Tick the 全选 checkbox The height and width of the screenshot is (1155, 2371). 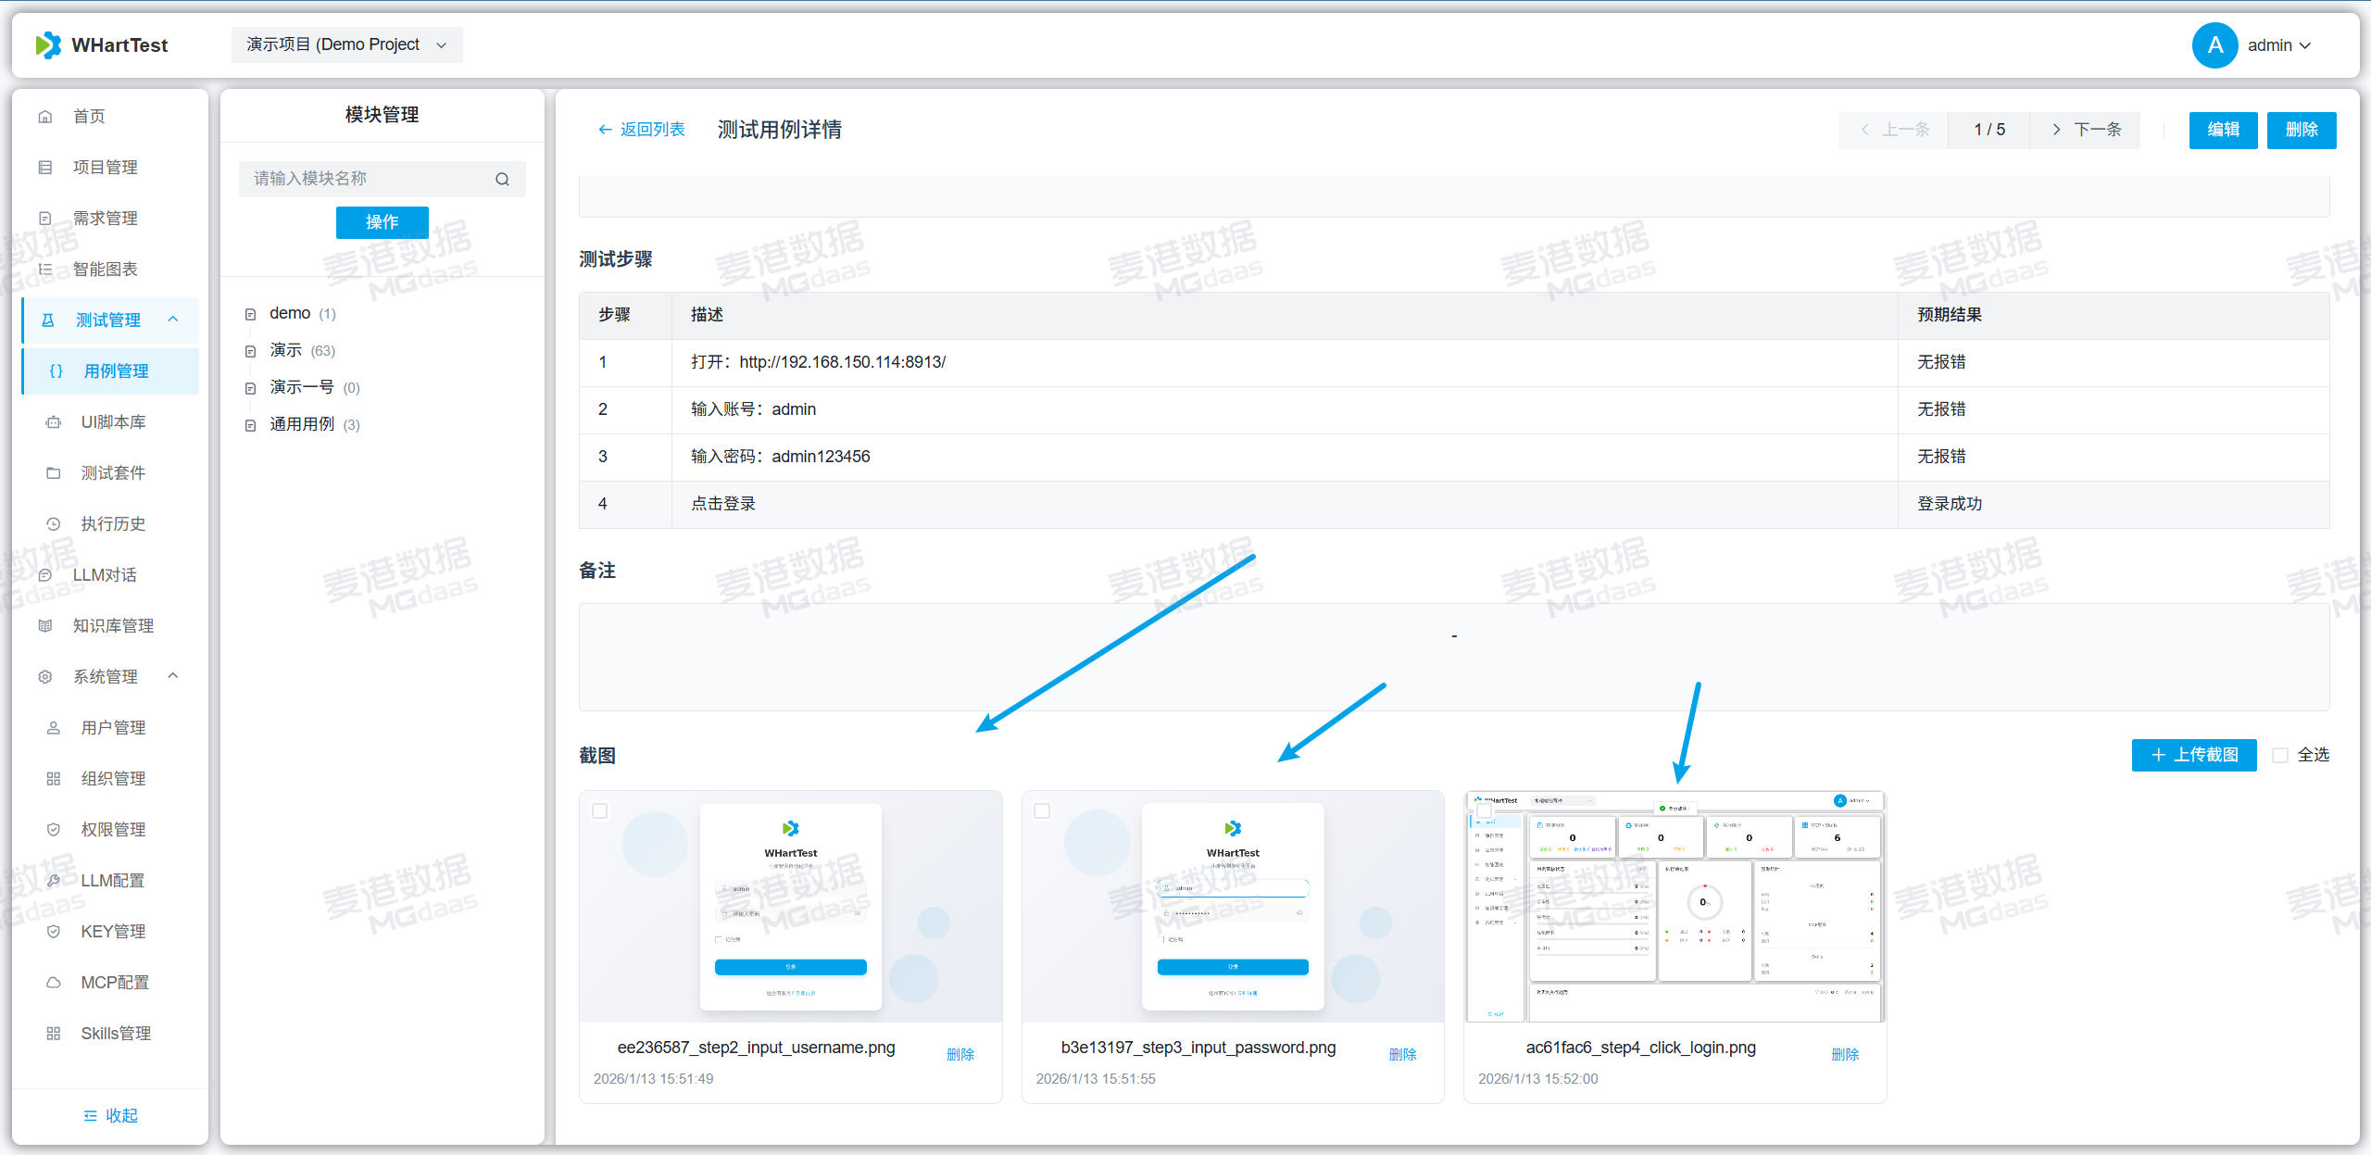pyautogui.click(x=2280, y=755)
